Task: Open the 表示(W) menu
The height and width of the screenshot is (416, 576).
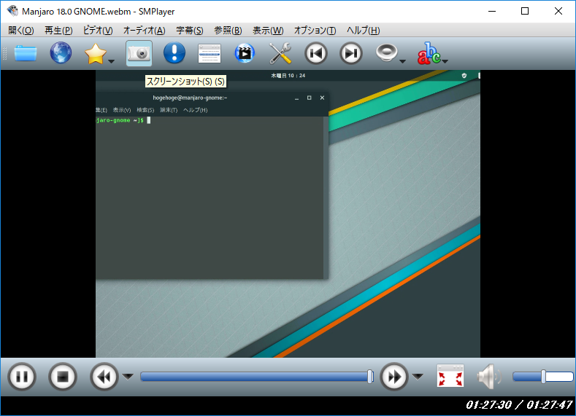Action: click(x=268, y=31)
